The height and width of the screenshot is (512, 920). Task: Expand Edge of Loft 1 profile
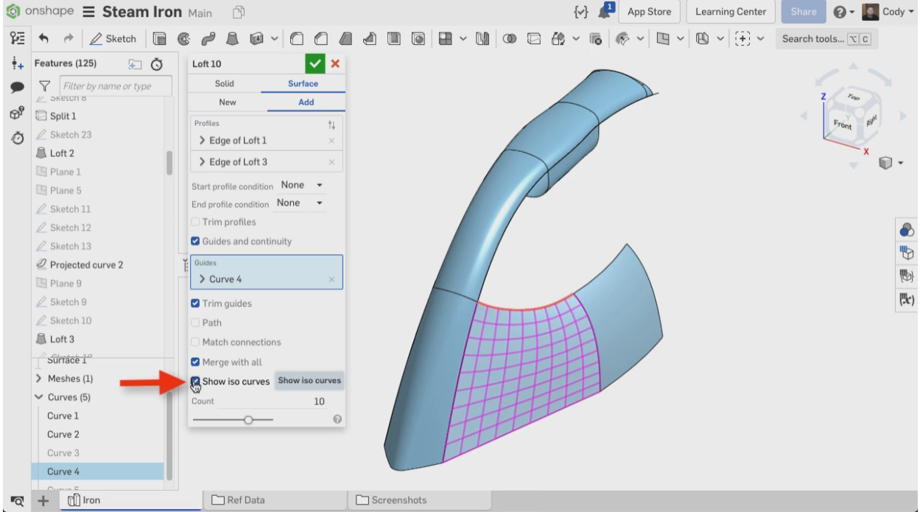203,141
